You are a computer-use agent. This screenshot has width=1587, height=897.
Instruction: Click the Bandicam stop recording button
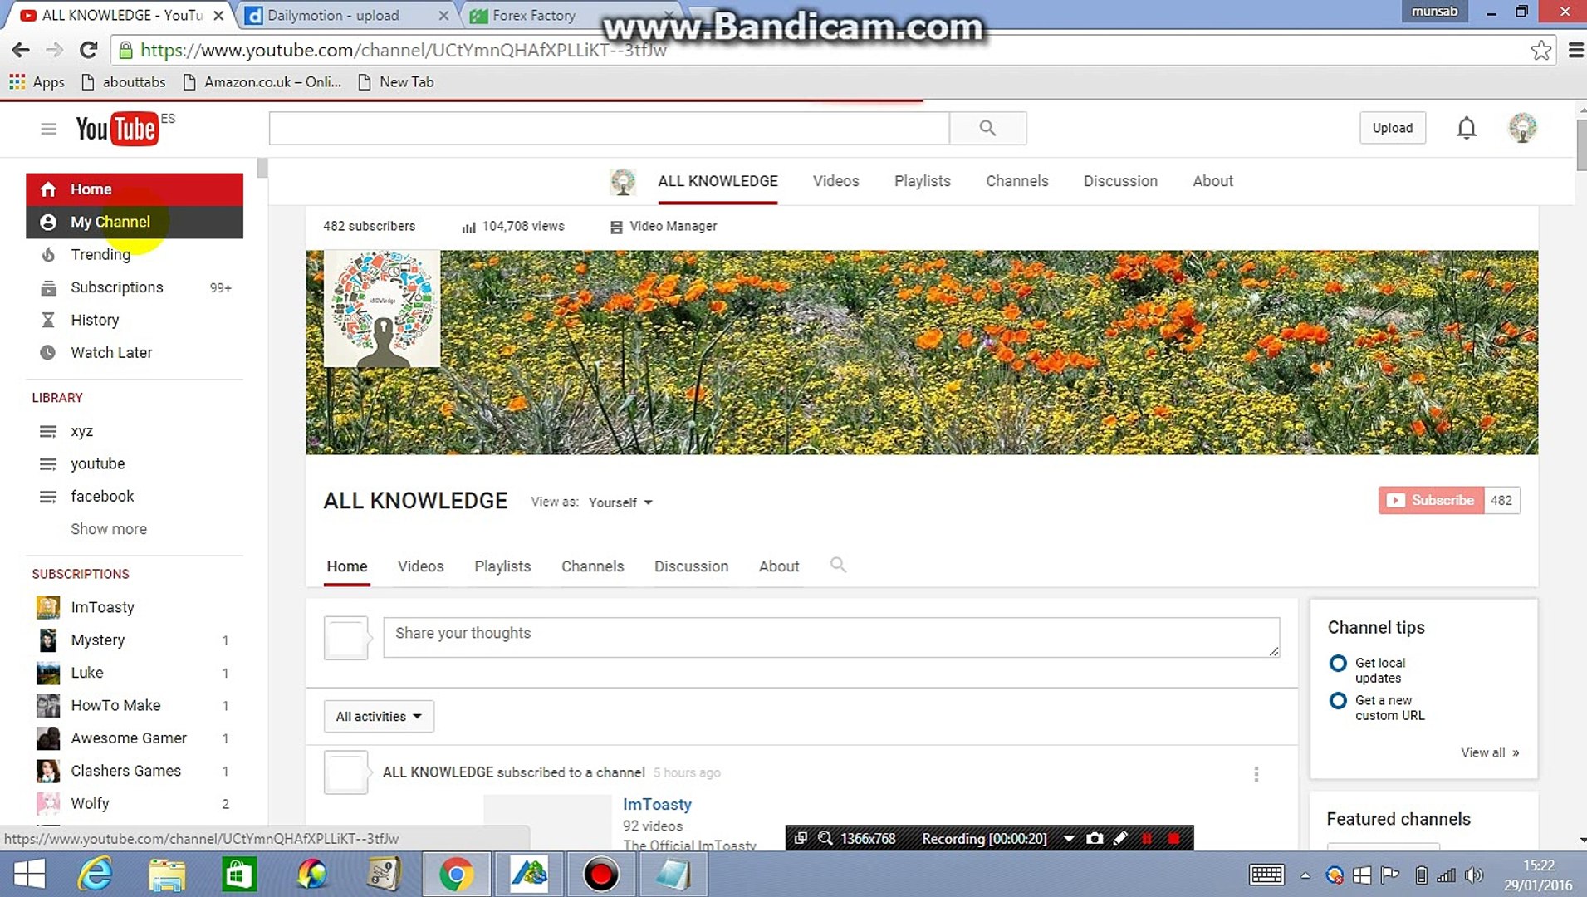pyautogui.click(x=1173, y=838)
